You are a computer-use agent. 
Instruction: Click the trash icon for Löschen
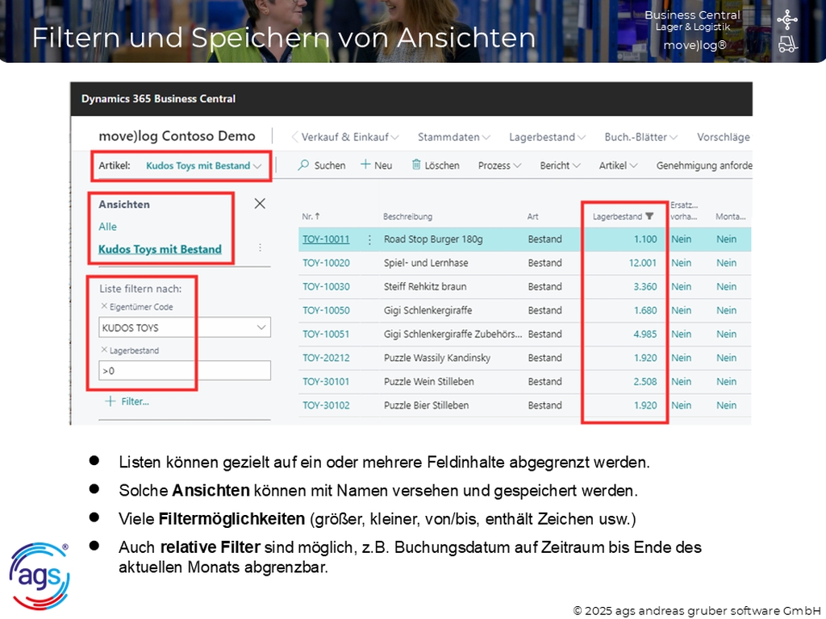(416, 164)
